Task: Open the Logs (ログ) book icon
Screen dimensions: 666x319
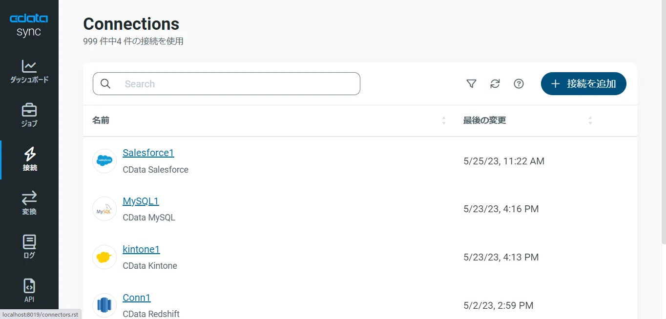Action: coord(29,247)
